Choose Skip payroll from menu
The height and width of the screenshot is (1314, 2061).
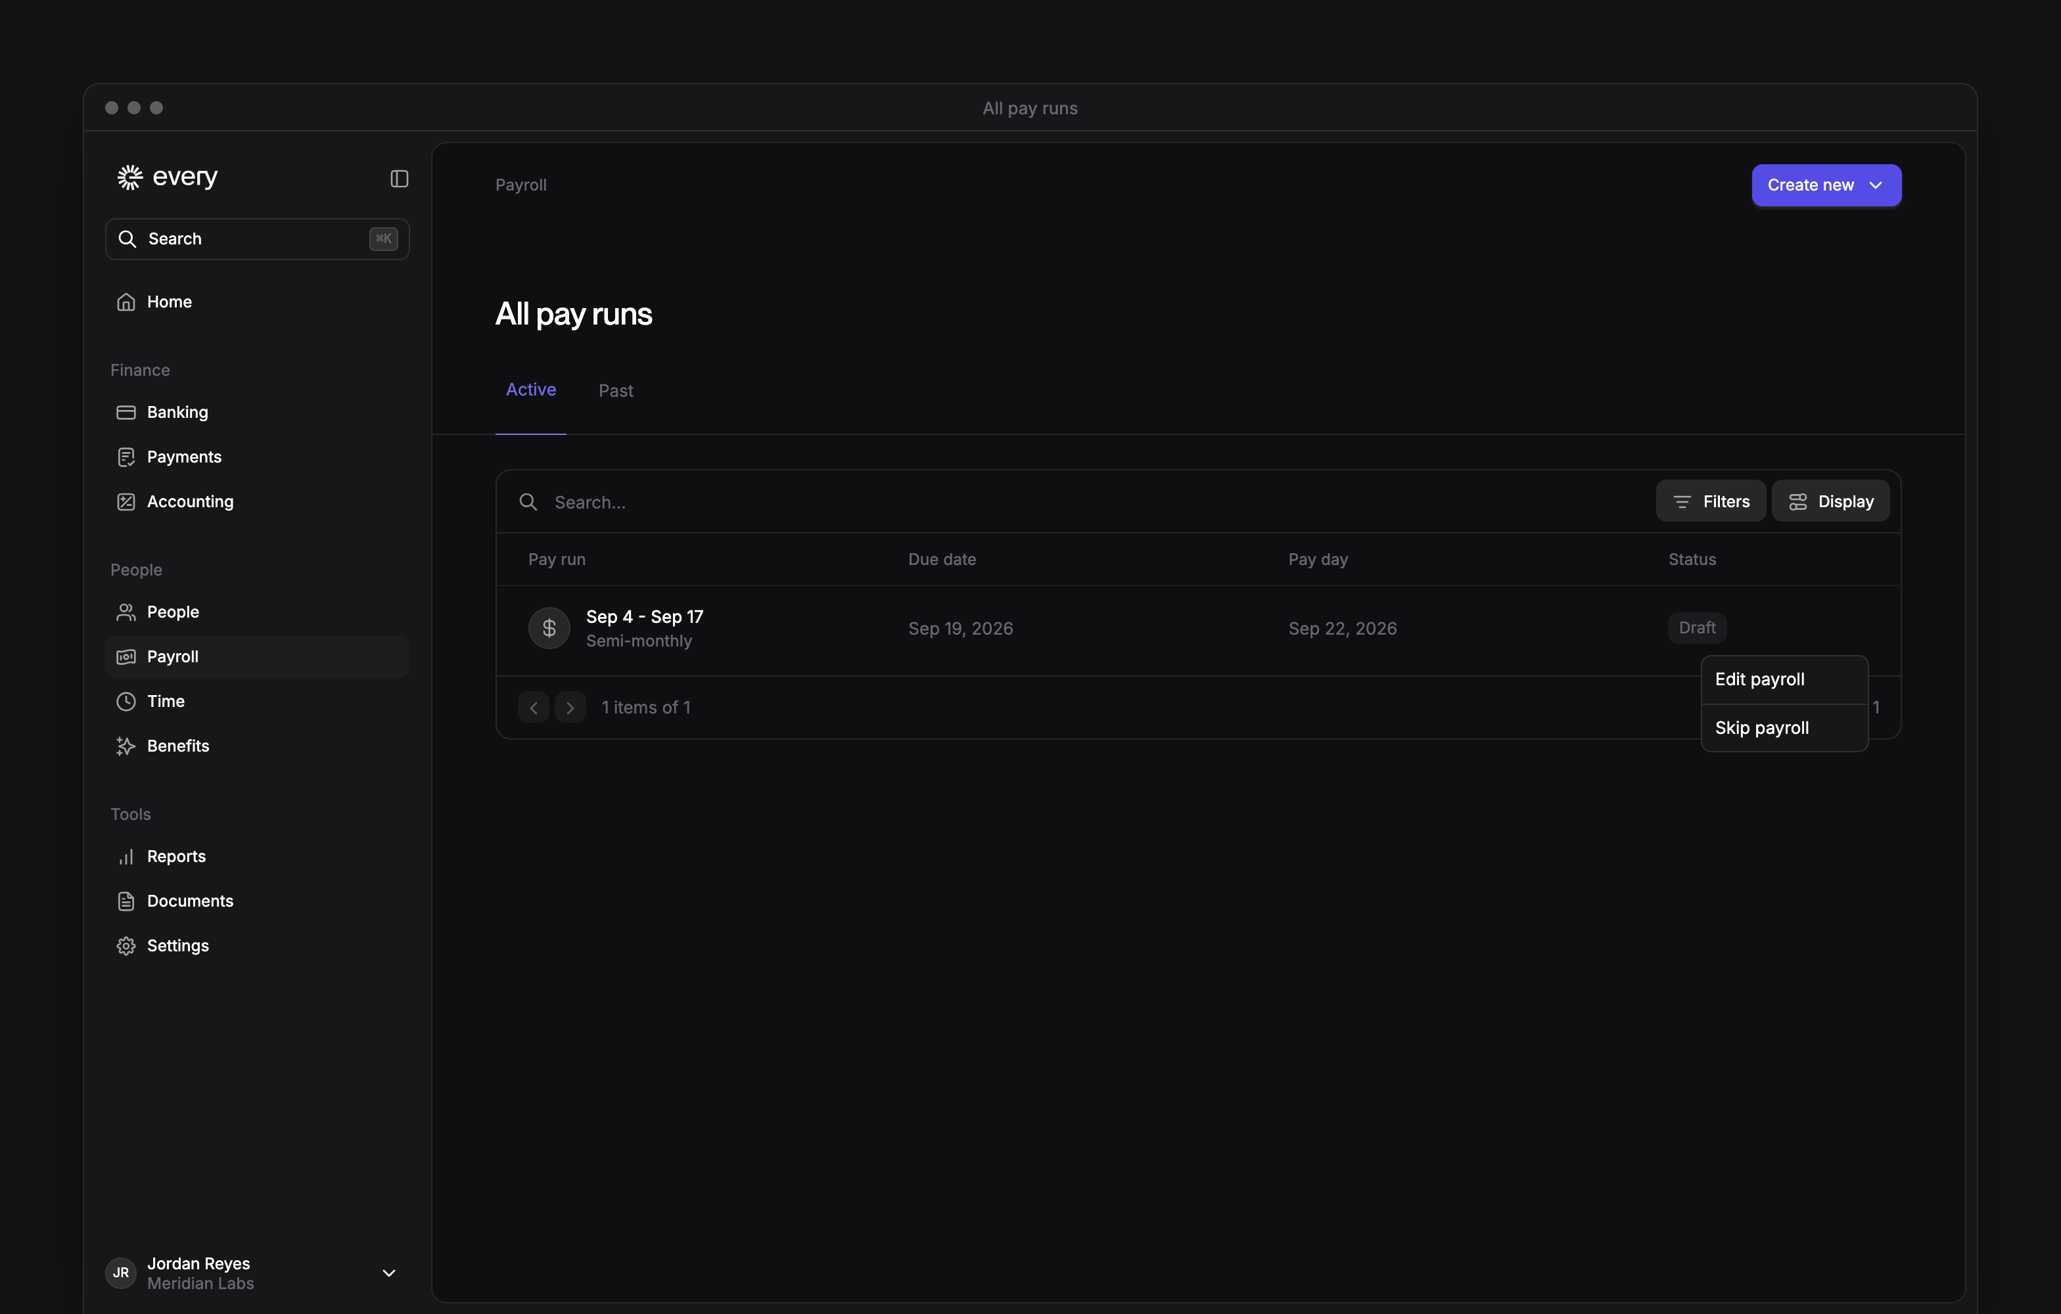click(x=1784, y=728)
